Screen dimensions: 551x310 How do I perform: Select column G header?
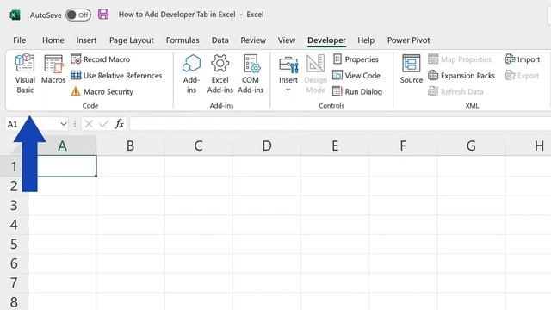click(x=471, y=146)
